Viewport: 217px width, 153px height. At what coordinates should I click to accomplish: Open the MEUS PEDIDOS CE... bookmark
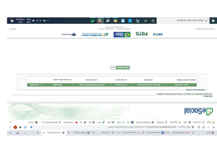click(x=51, y=122)
